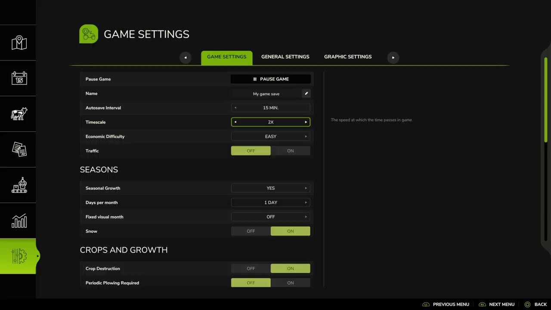Set Traffic to ON
The height and width of the screenshot is (310, 551).
291,151
